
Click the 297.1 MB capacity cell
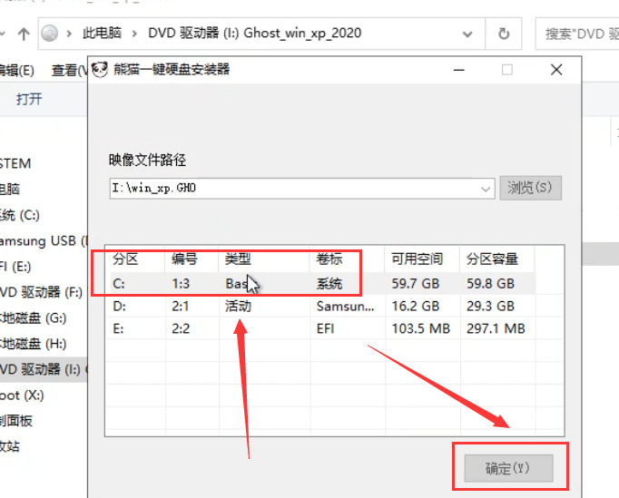[496, 328]
